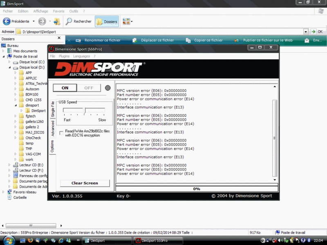Expand the VAG-COM folder node
327x245 pixels.
click(x=16, y=154)
